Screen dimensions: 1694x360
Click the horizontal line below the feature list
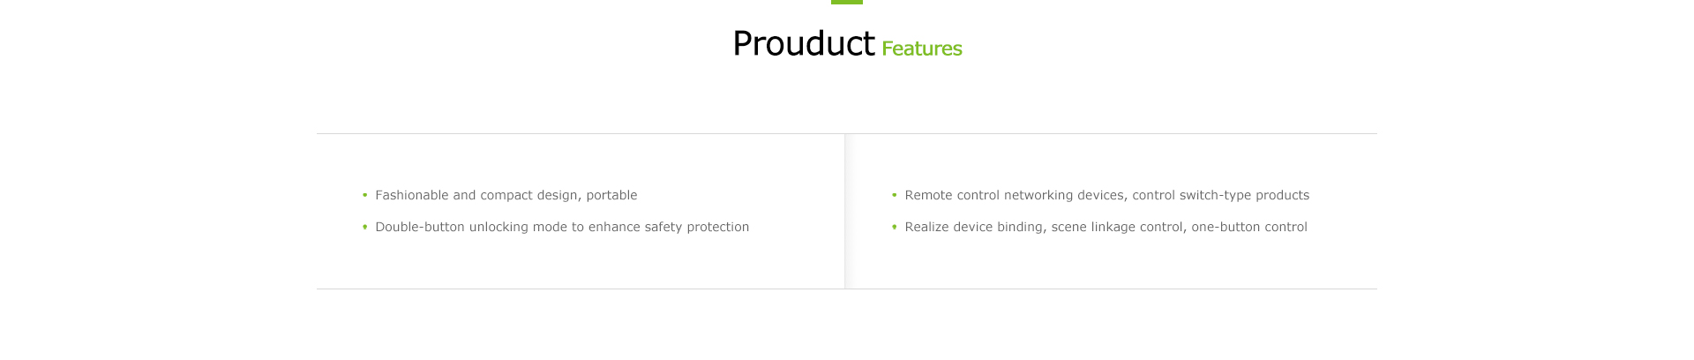[x=847, y=289]
